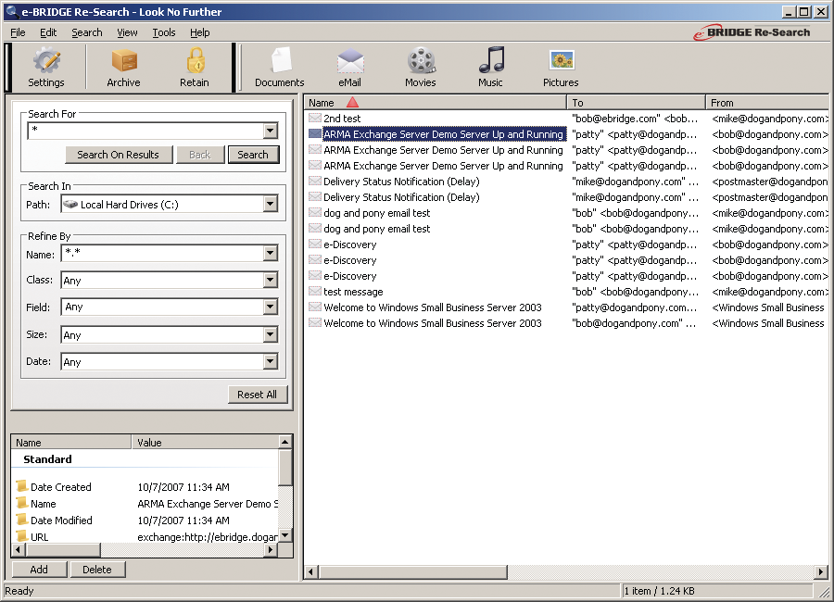Sort results by Name column header

point(322,103)
